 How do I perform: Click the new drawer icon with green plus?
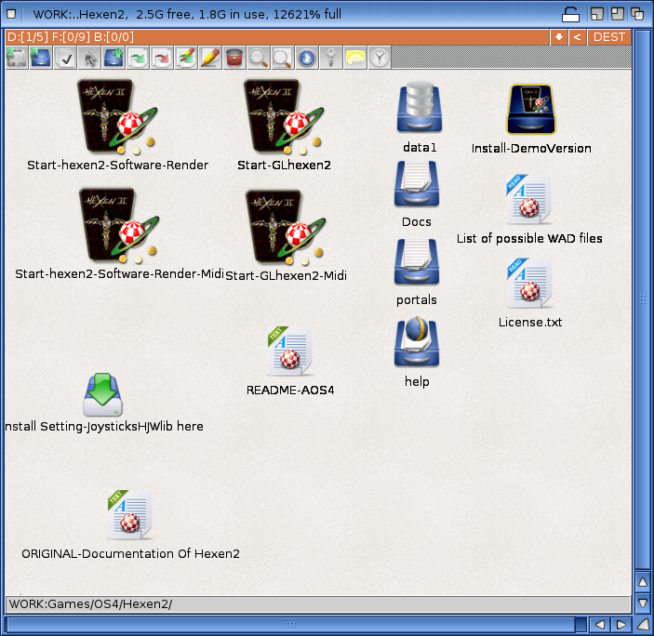pos(113,58)
